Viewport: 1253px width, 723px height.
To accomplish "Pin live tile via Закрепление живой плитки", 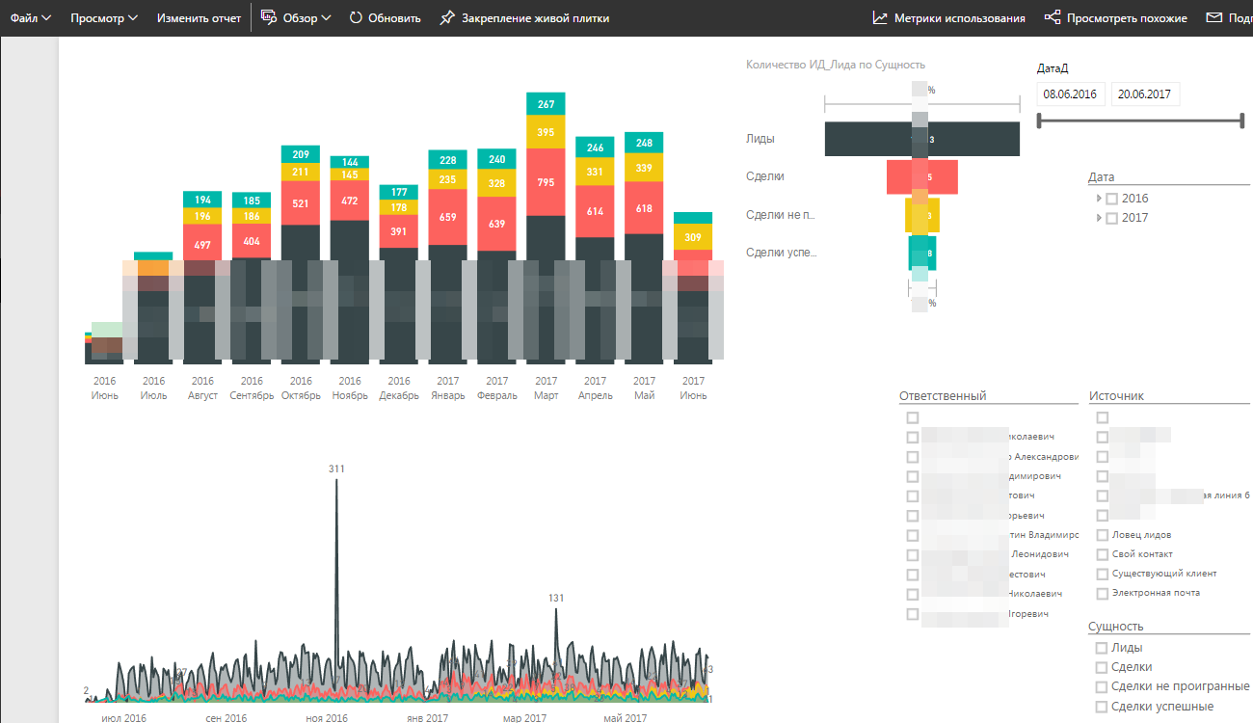I will click(523, 18).
